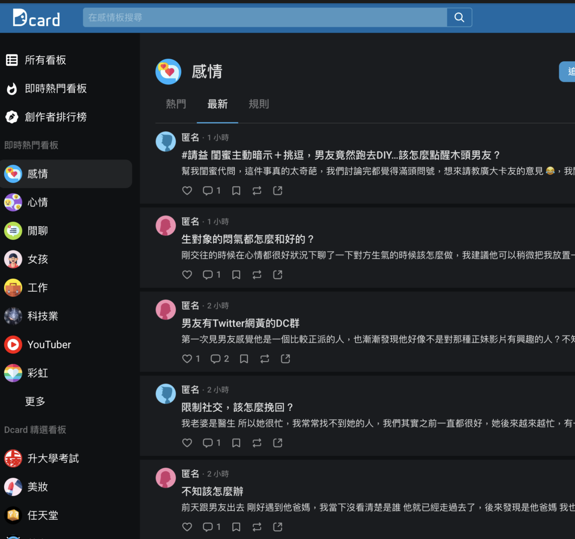Open comments on 男友有Twitter網黃 post
Screen dimensions: 575x539
[x=220, y=359]
